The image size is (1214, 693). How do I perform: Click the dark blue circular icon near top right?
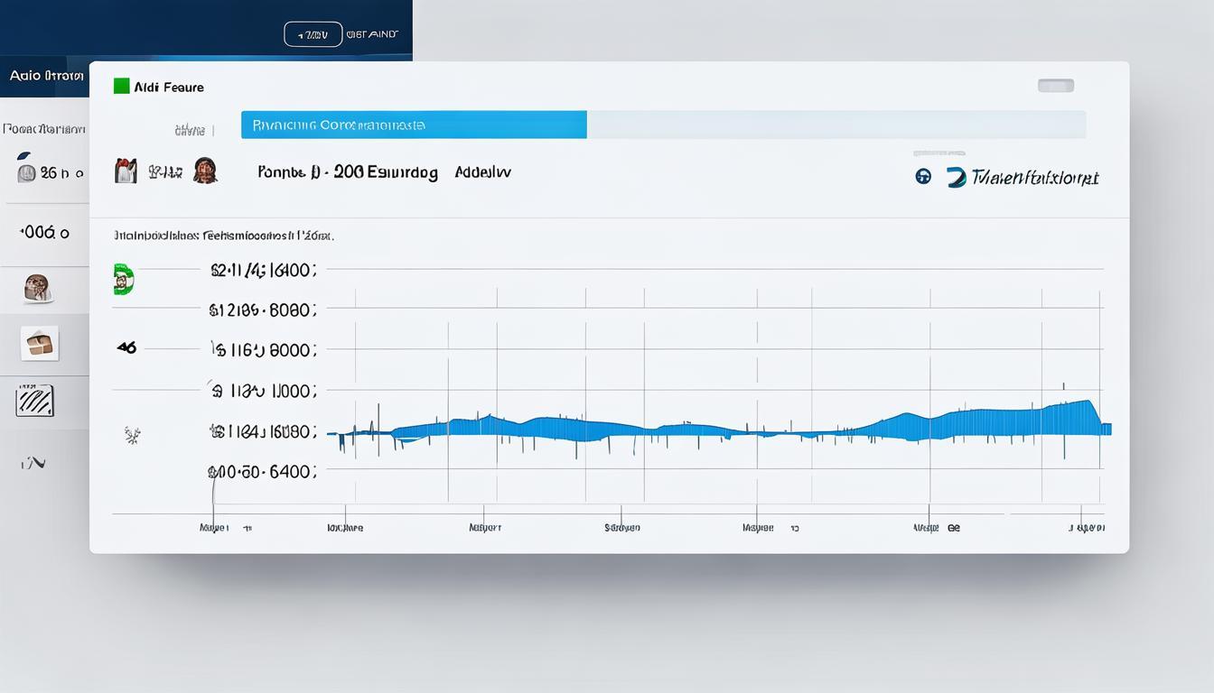coord(922,177)
